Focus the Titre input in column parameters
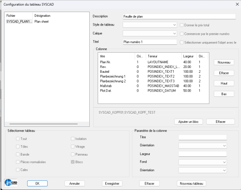The image size is (241, 190). (203, 137)
